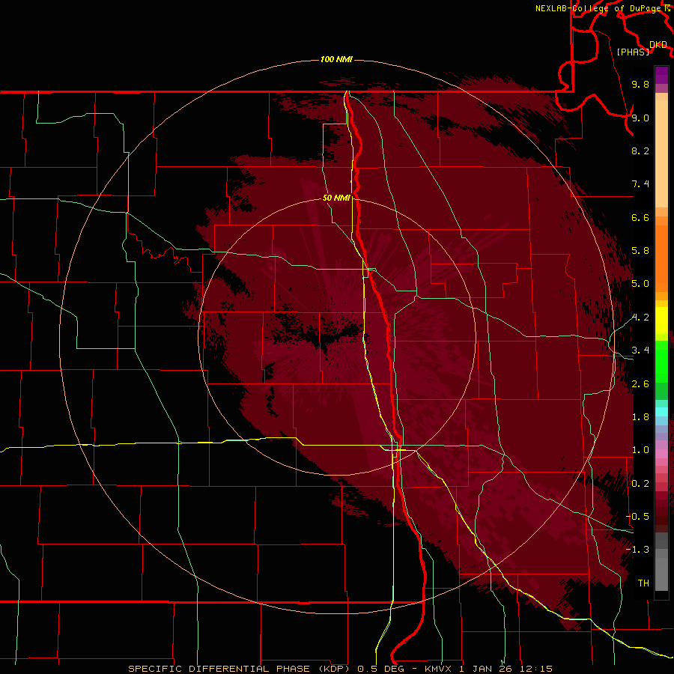Click the 9.0 value on the color scale
The image size is (674, 674).
[640, 118]
